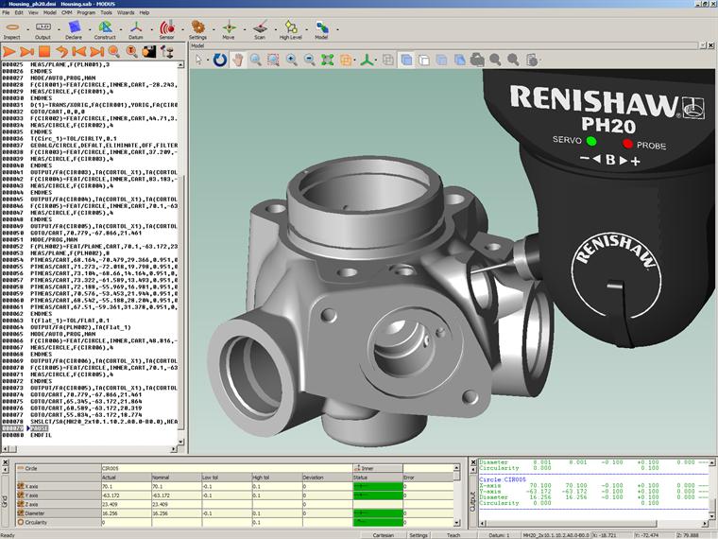
Task: Open the Move group dropdown arrow
Action: point(245,29)
